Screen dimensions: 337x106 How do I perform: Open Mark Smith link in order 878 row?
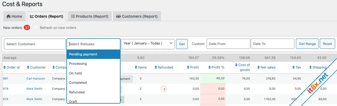pos(34,89)
